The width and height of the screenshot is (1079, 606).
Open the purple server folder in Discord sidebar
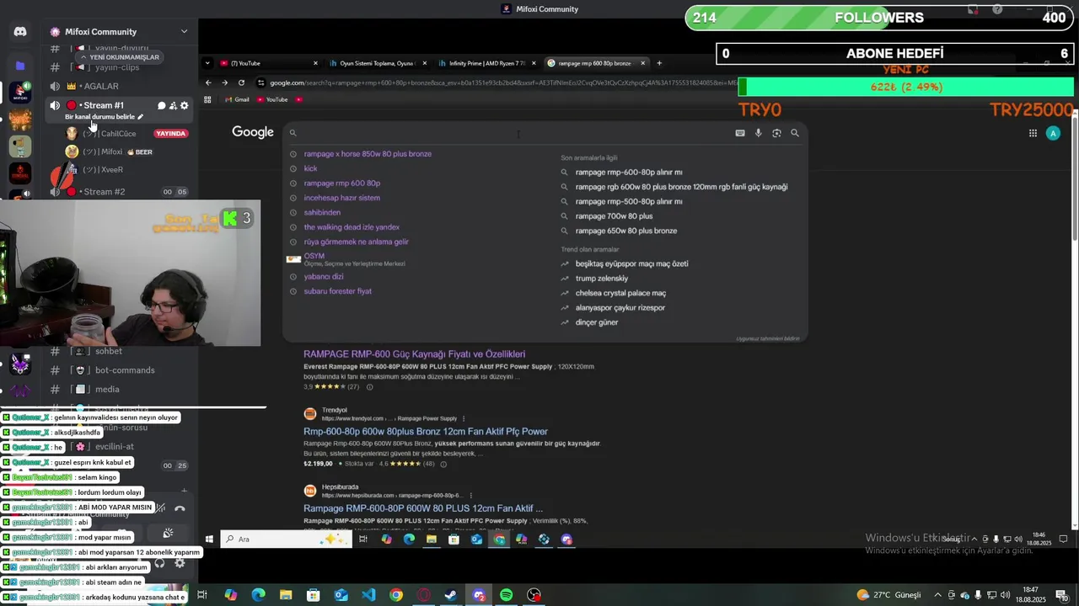[20, 65]
